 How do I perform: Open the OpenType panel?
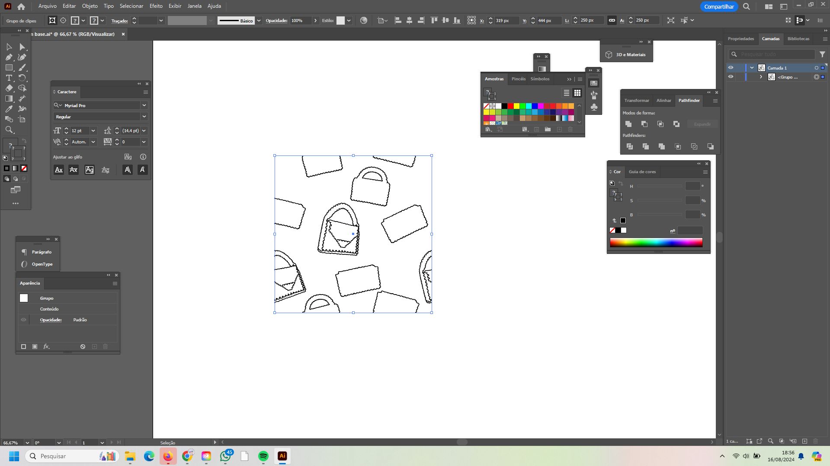[38, 264]
